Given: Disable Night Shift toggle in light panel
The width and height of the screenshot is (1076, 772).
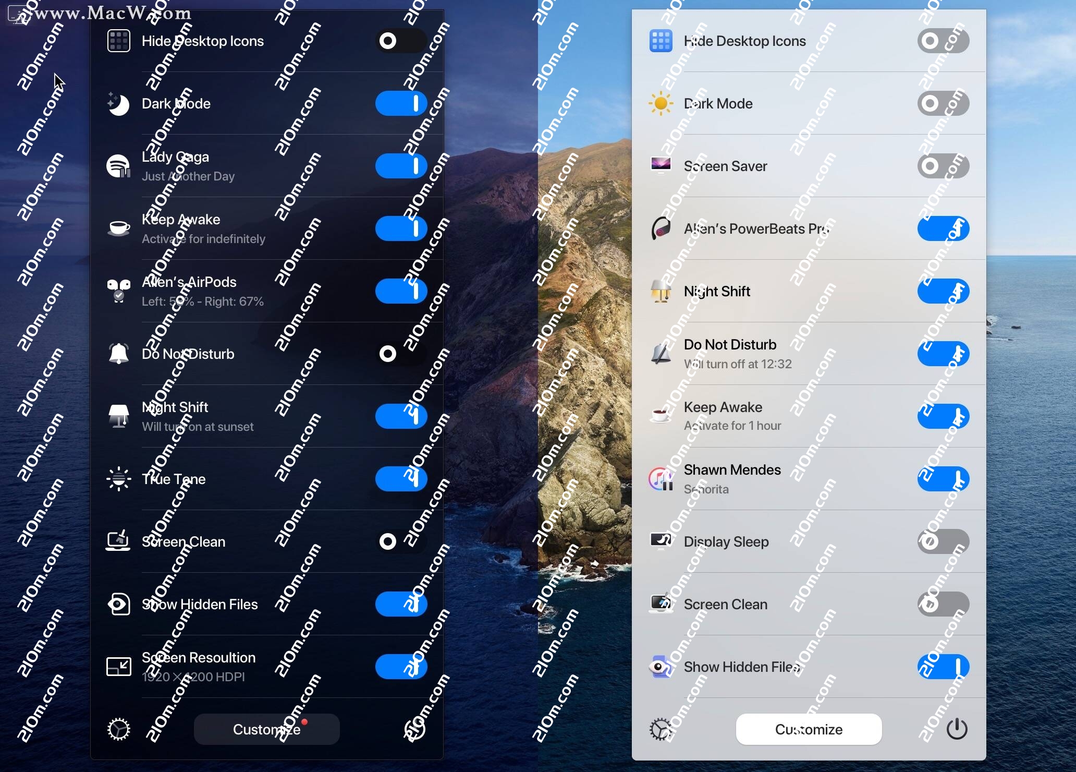Looking at the screenshot, I should click(x=943, y=291).
